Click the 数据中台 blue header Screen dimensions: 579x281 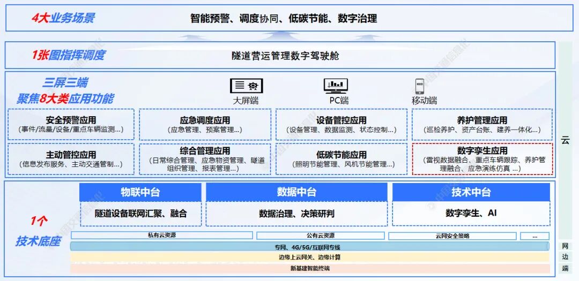coord(296,192)
